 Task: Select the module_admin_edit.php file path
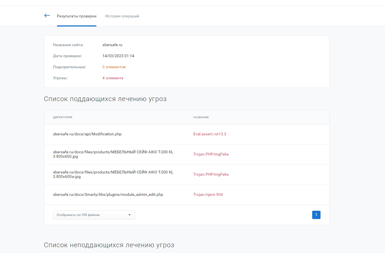108,195
